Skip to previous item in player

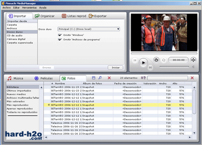(135, 60)
